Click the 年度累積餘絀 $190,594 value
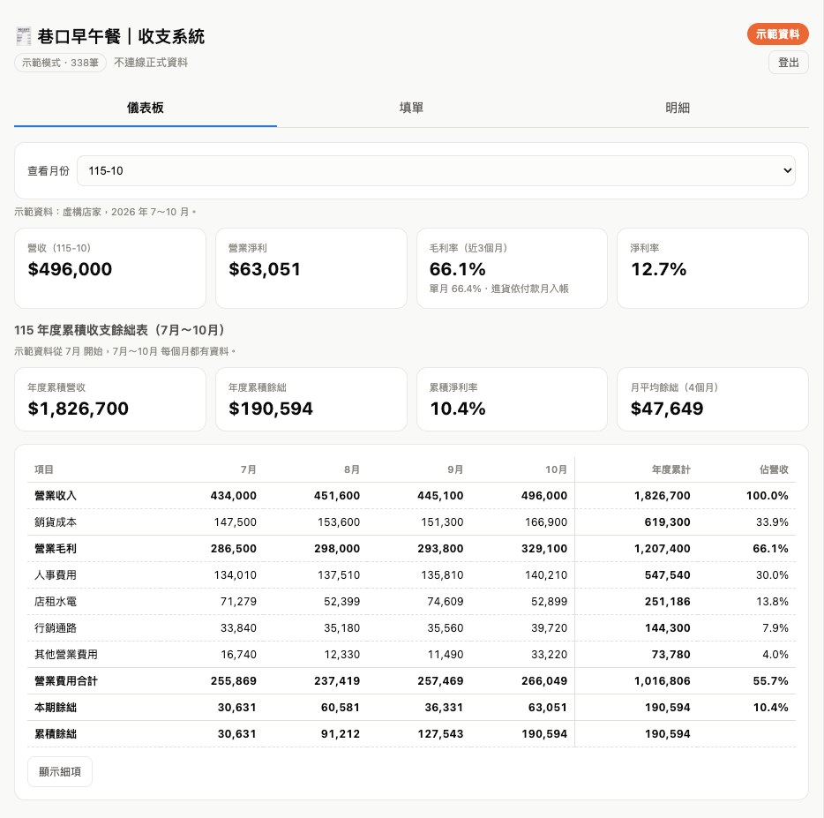824x818 pixels. 271,409
